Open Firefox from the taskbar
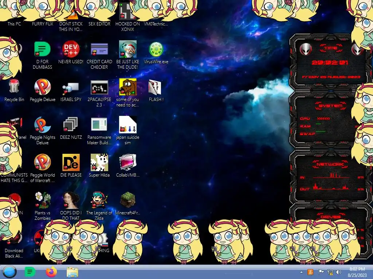The image size is (373, 279). 51,272
